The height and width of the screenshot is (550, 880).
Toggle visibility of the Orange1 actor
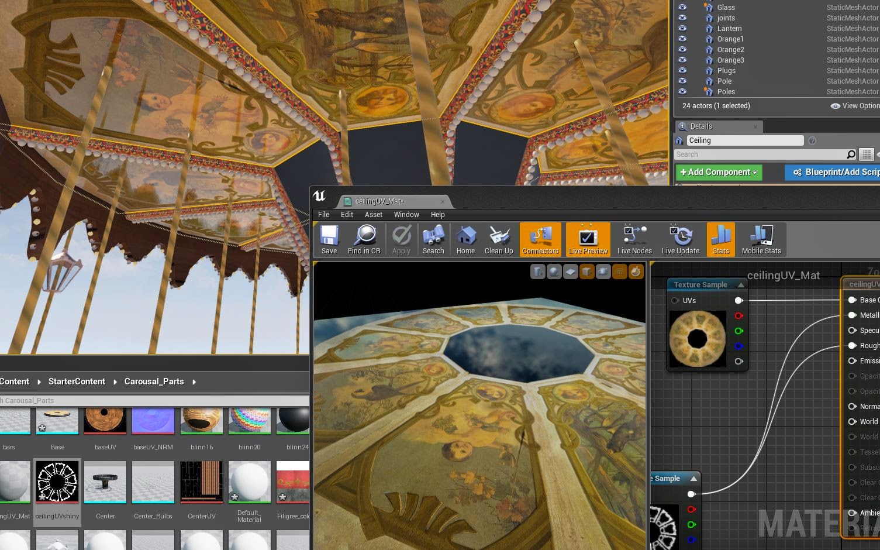[x=682, y=39]
